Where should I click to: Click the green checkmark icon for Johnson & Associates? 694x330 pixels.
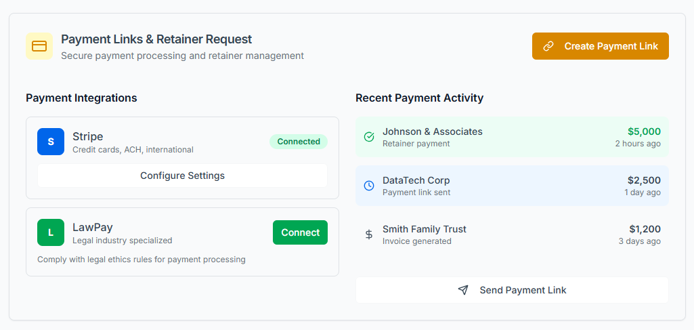pyautogui.click(x=369, y=137)
